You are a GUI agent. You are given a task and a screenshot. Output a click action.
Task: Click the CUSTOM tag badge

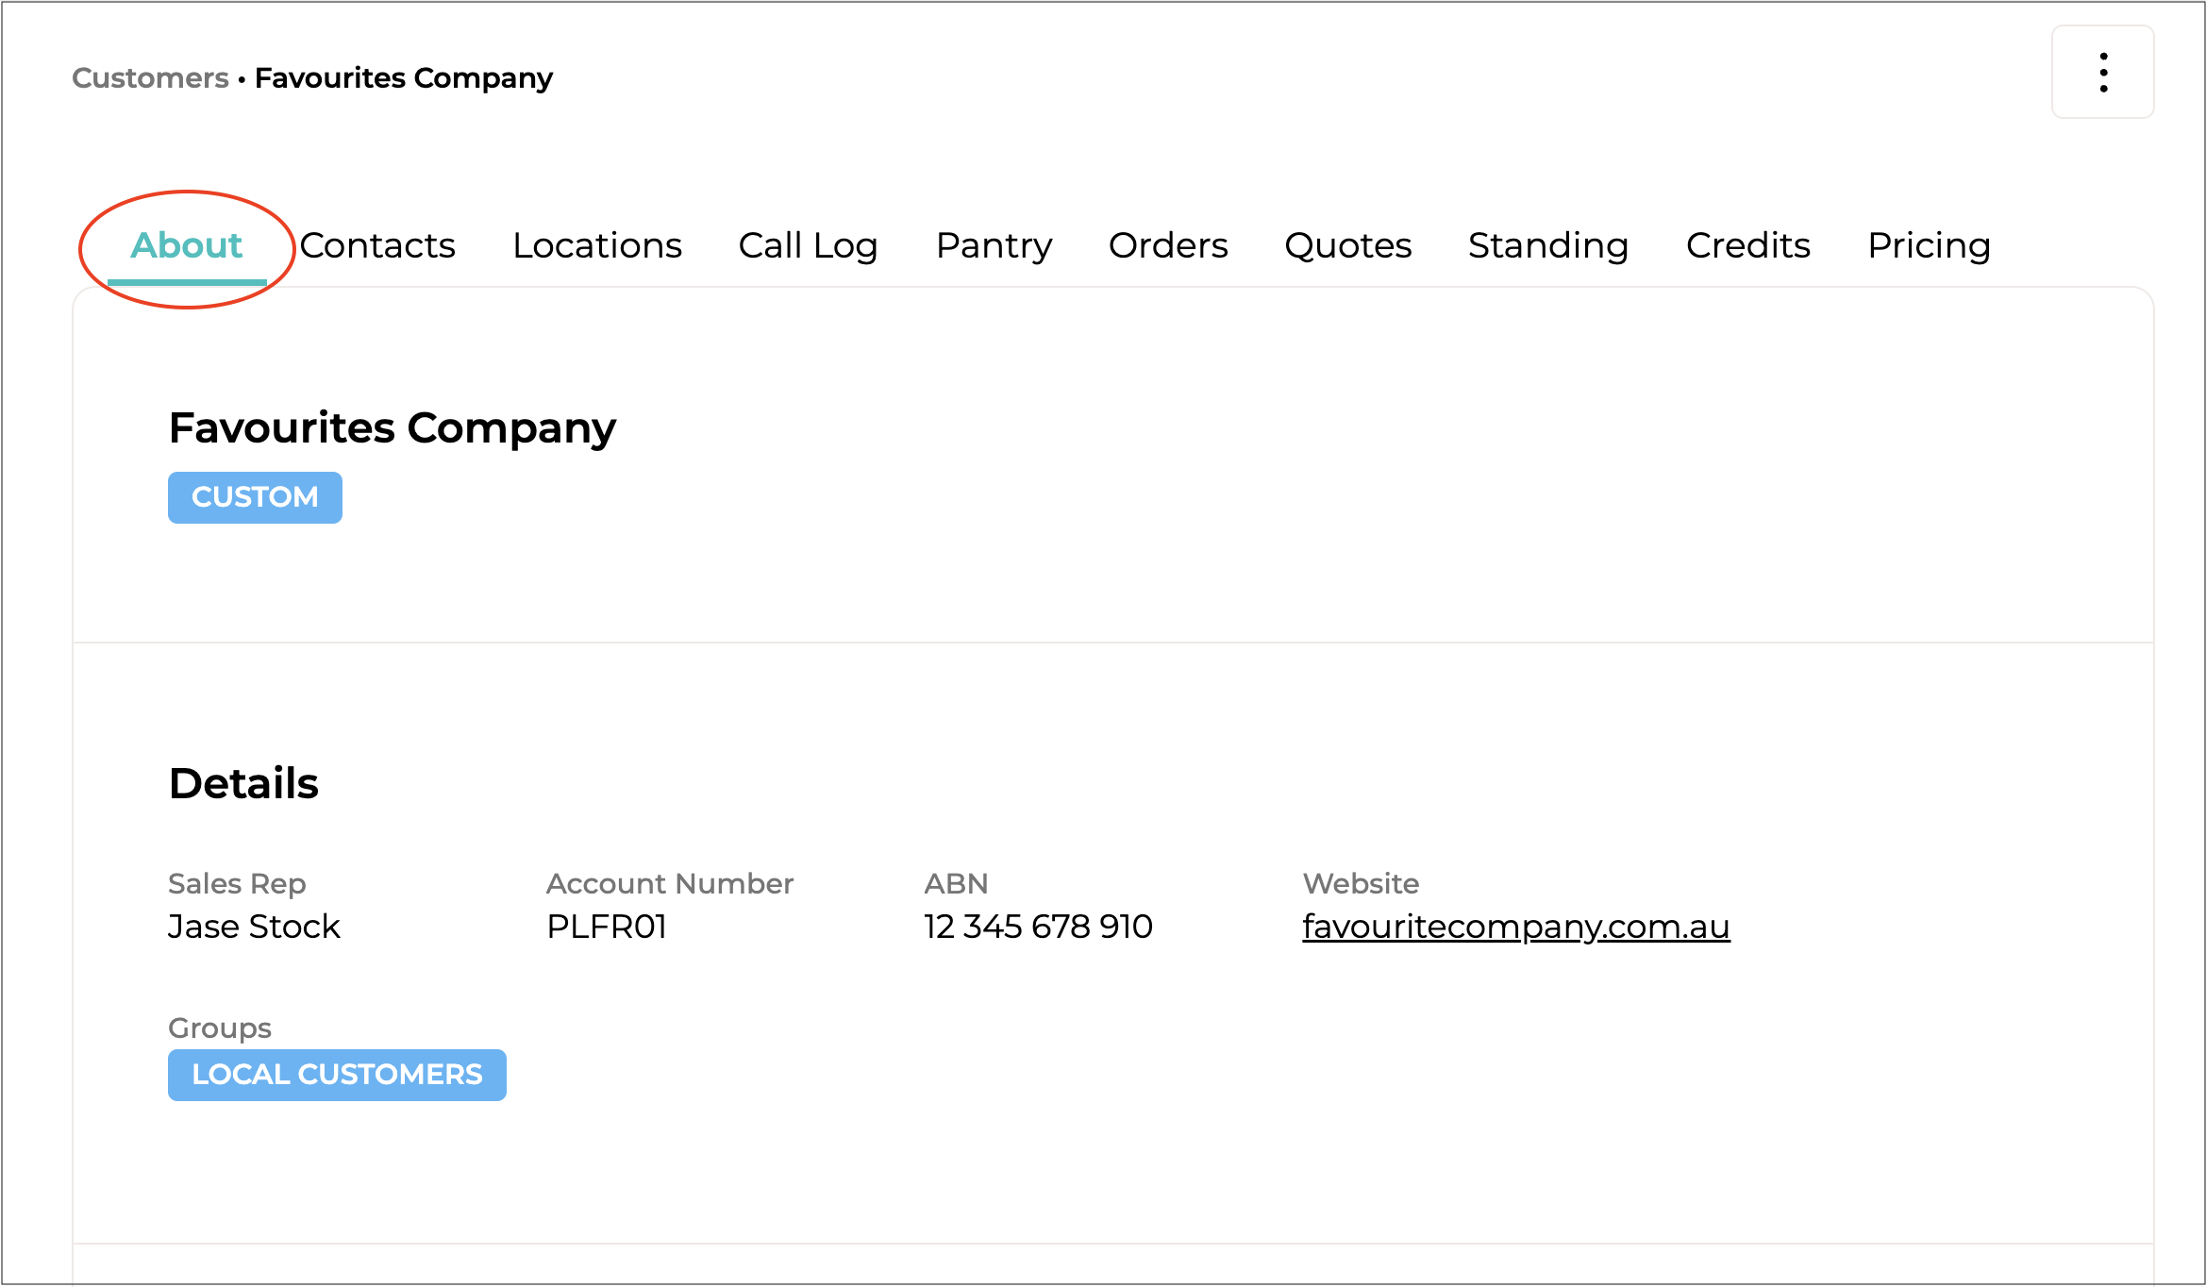coord(255,497)
